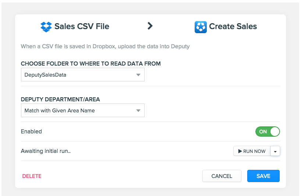Click the Awaiting initial run.. status text
The width and height of the screenshot is (301, 196).
(x=46, y=151)
